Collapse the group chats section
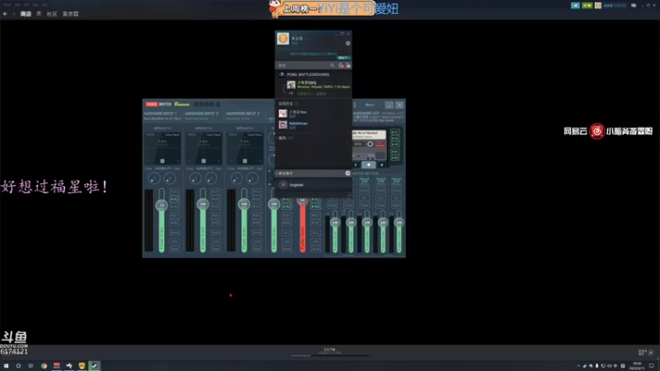The width and height of the screenshot is (660, 371). coord(285,173)
